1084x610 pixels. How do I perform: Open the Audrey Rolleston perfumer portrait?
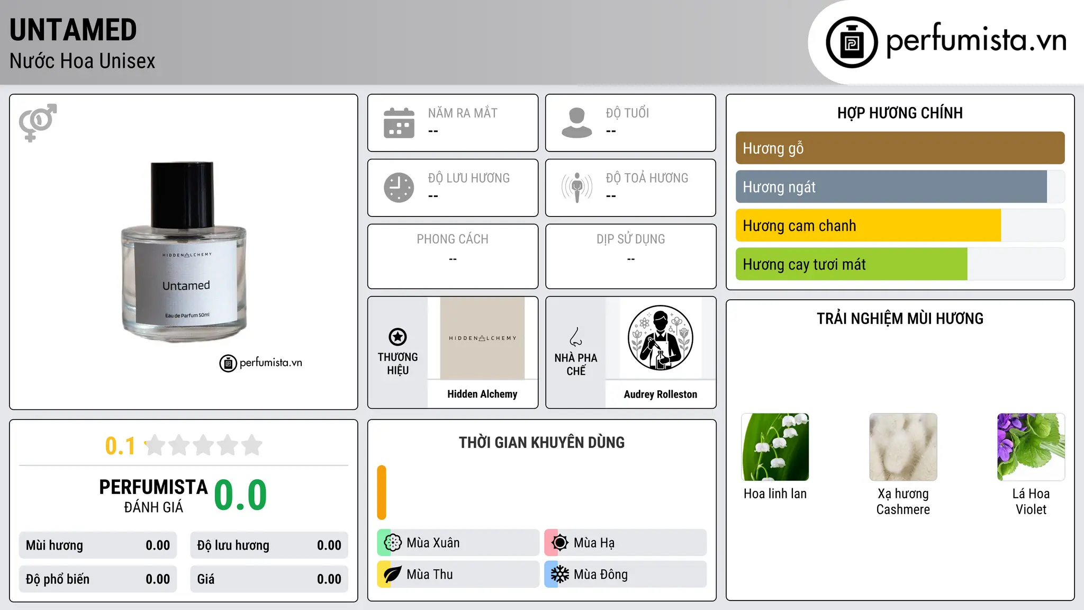coord(660,338)
